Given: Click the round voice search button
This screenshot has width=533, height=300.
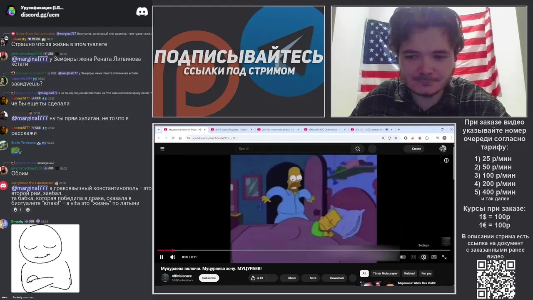Looking at the screenshot, I should point(372,149).
